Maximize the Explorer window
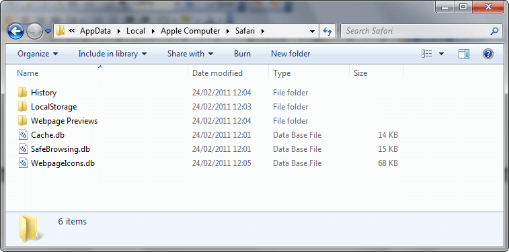The width and height of the screenshot is (509, 252). coord(463,7)
